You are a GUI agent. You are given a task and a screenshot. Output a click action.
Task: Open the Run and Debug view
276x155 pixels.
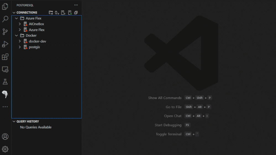(5, 44)
